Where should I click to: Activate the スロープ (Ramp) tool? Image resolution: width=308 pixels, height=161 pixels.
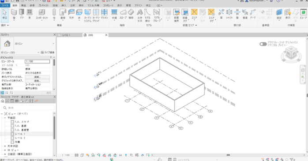(123, 14)
